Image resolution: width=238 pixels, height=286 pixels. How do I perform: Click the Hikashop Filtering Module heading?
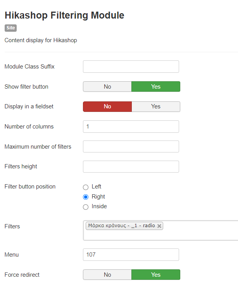(64, 15)
